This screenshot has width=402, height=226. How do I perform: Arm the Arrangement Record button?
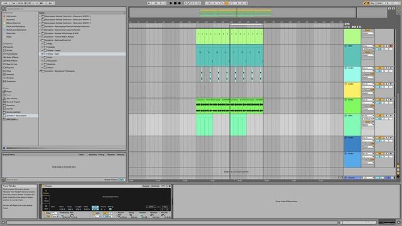point(180,3)
